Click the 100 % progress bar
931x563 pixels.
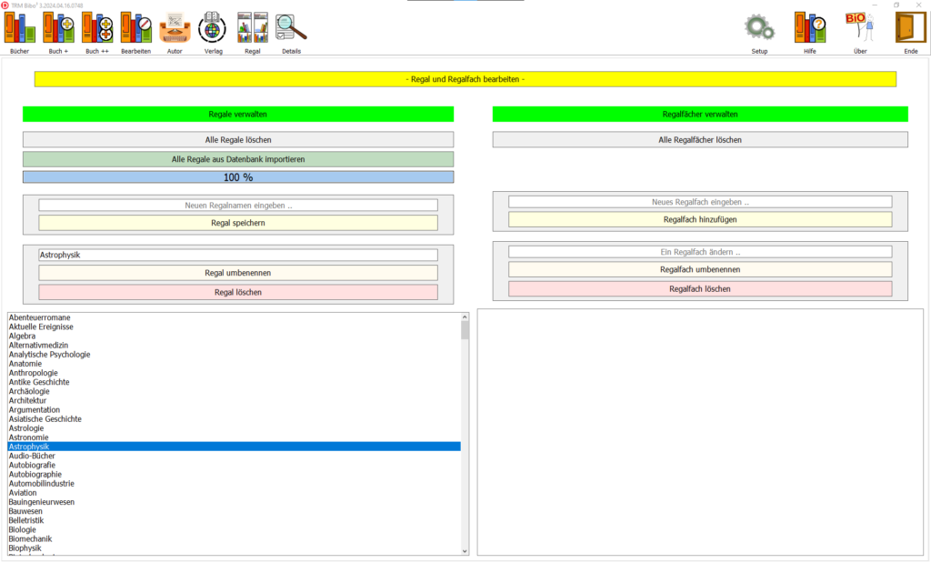(x=238, y=177)
